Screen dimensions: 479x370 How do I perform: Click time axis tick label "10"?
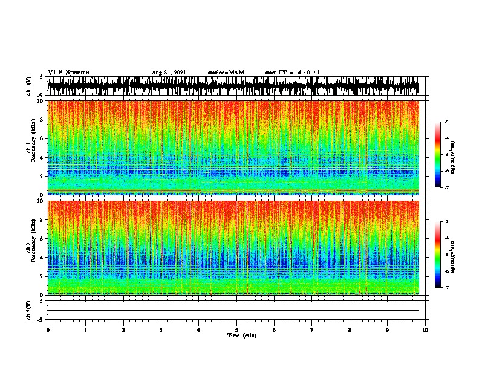(x=425, y=330)
